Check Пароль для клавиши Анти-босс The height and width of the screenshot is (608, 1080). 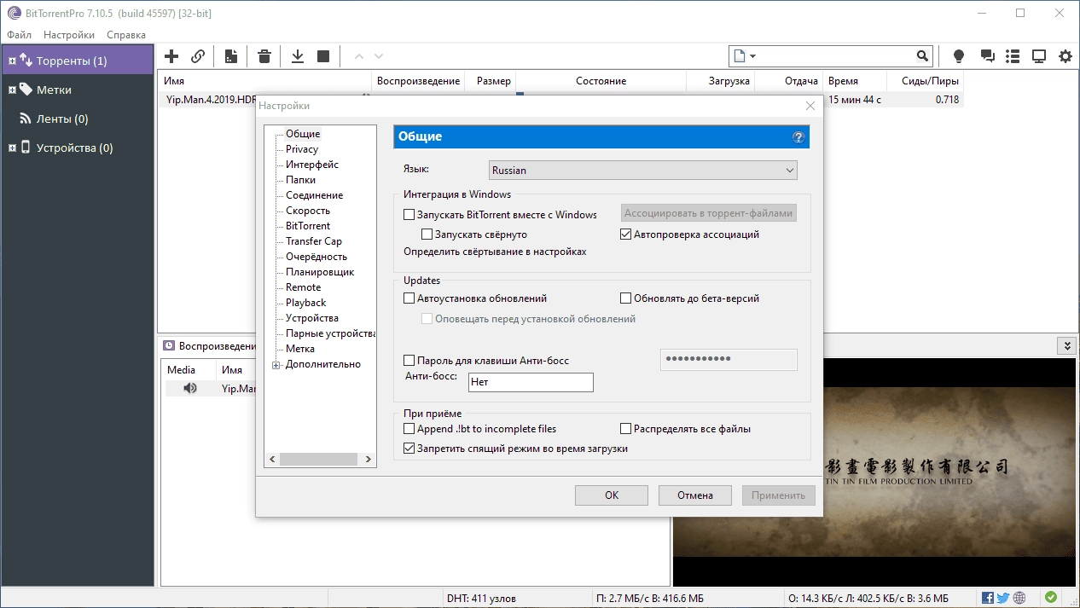click(409, 361)
